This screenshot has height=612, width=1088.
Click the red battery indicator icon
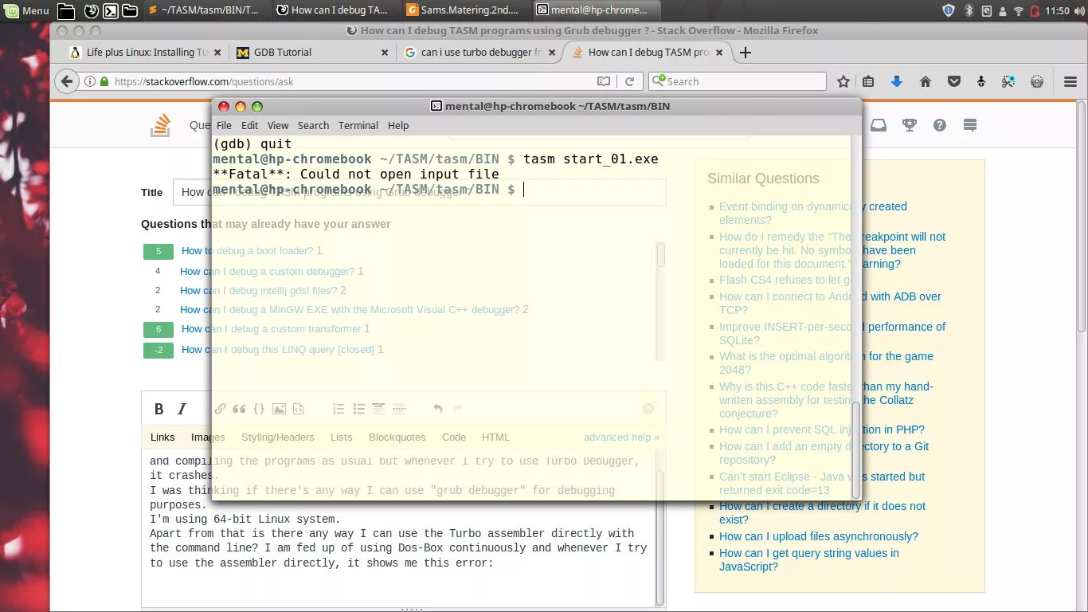click(1035, 11)
